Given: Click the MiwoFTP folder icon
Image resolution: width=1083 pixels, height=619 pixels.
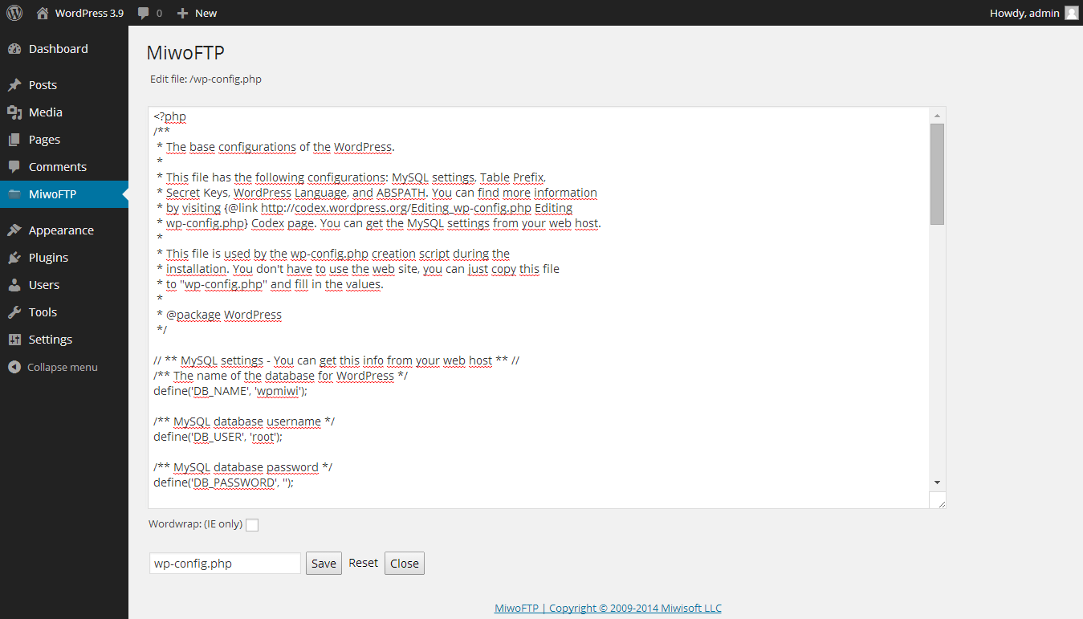Looking at the screenshot, I should (14, 194).
